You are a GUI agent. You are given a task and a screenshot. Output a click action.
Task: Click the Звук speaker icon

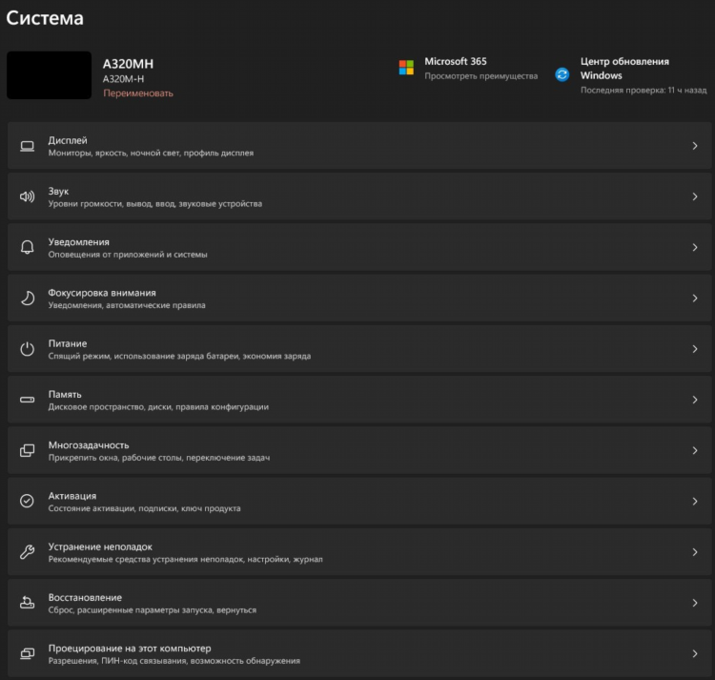pyautogui.click(x=27, y=196)
